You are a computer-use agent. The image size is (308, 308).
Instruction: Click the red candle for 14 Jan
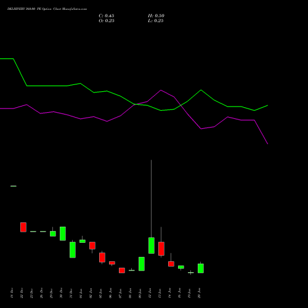171,264
